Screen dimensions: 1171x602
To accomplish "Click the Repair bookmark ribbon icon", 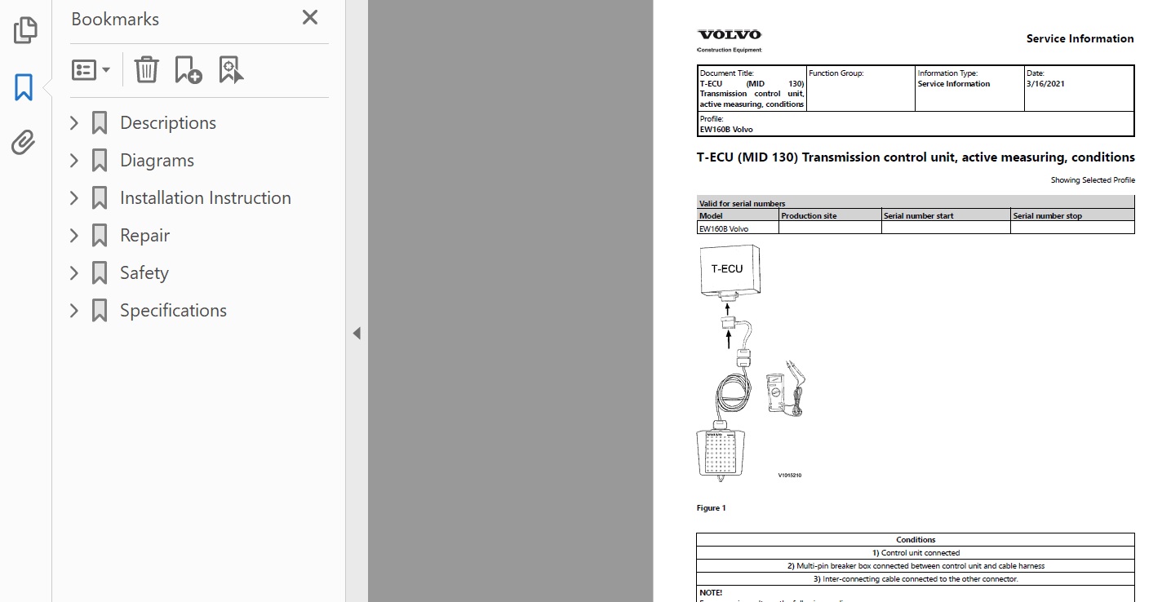I will [x=100, y=236].
